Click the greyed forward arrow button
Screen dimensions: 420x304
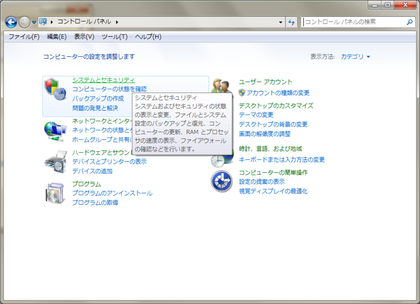[24, 22]
